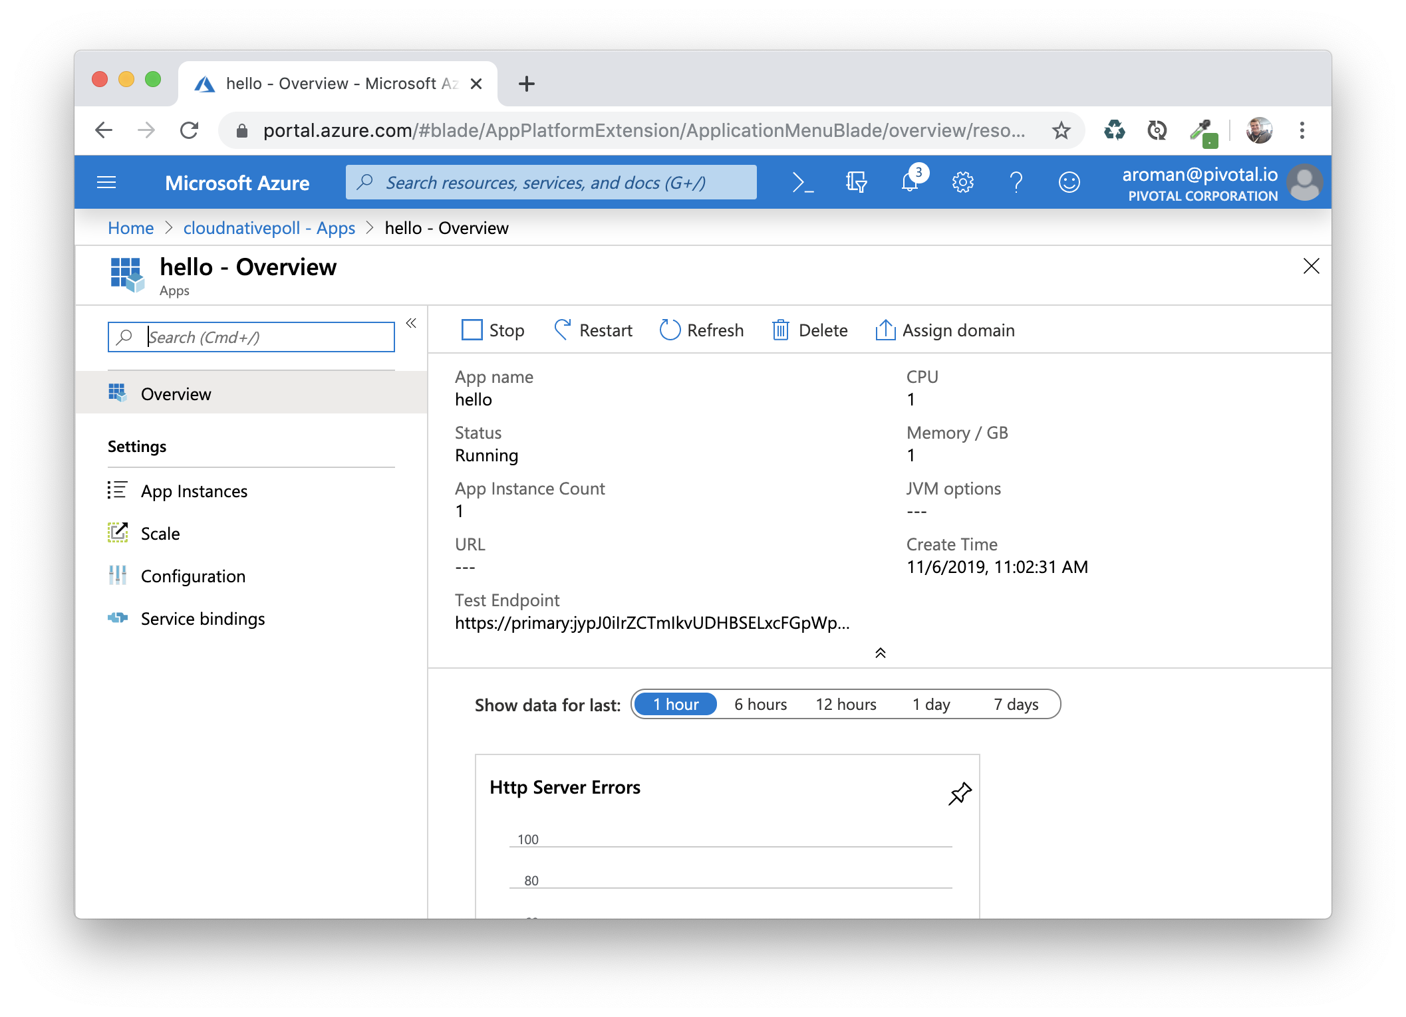The width and height of the screenshot is (1406, 1017).
Task: Collapse the app essentials section
Action: point(880,653)
